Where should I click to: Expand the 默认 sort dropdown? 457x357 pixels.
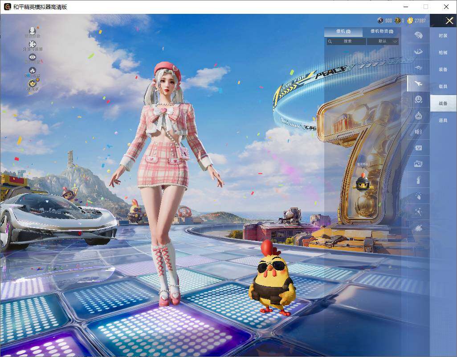(383, 41)
